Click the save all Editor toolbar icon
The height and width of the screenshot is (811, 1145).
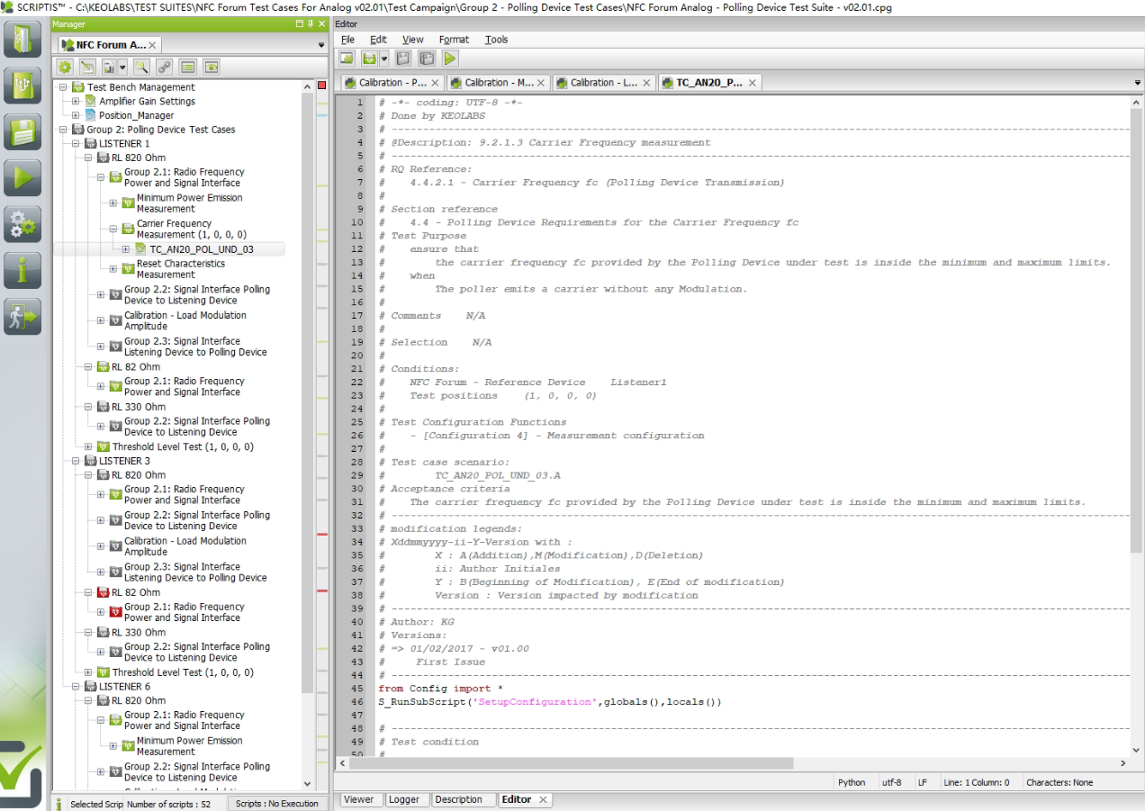(x=427, y=59)
